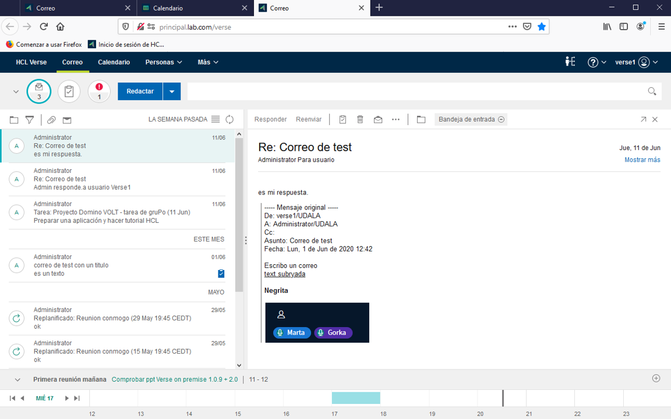Screen dimensions: 671x419
Task: Click the blue flagged clipboard icon on 01/06 message
Action: [221, 274]
